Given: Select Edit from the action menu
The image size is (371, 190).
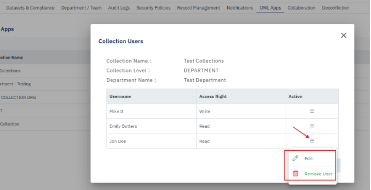Looking at the screenshot, I should (x=309, y=158).
